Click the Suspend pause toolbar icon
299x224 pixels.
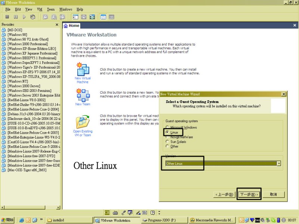(16, 17)
